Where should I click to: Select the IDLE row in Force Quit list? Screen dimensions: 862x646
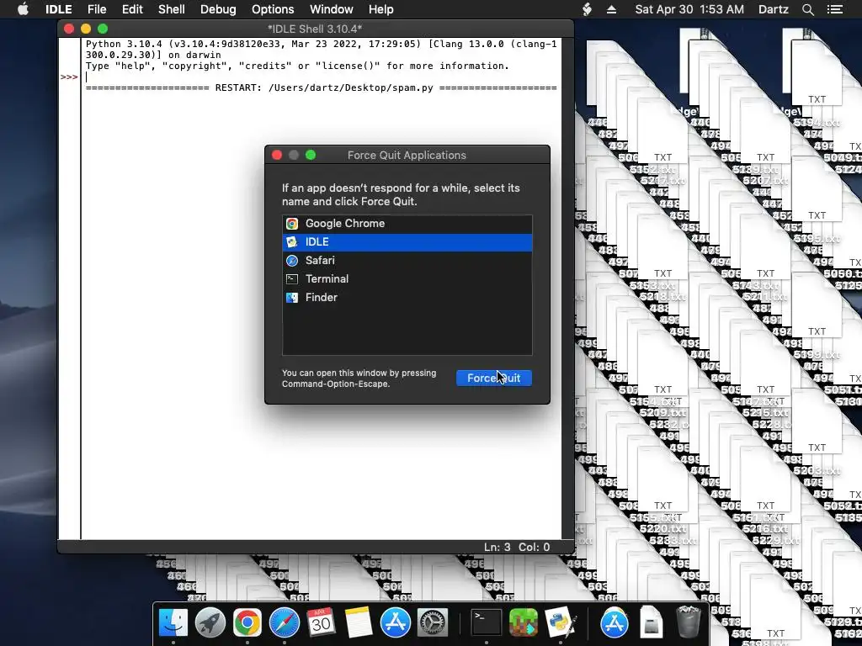coord(407,242)
